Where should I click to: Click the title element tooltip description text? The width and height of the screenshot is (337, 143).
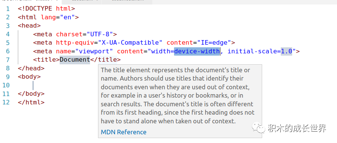(177, 95)
